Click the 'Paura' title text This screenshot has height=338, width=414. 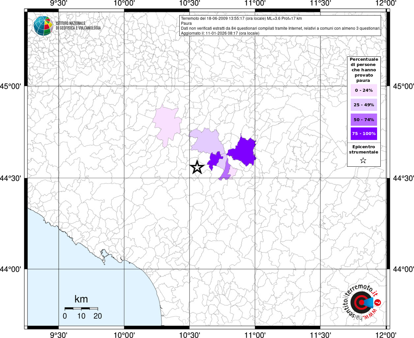tap(186, 23)
